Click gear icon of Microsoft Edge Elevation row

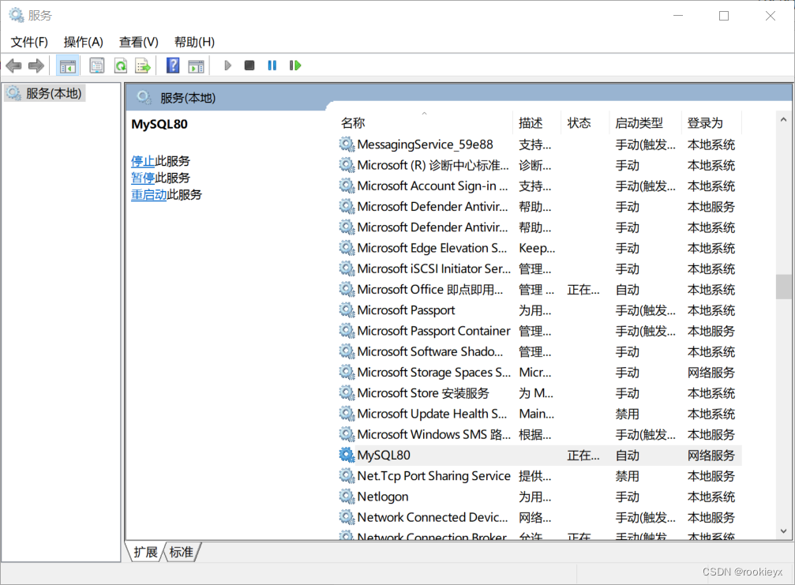[347, 248]
